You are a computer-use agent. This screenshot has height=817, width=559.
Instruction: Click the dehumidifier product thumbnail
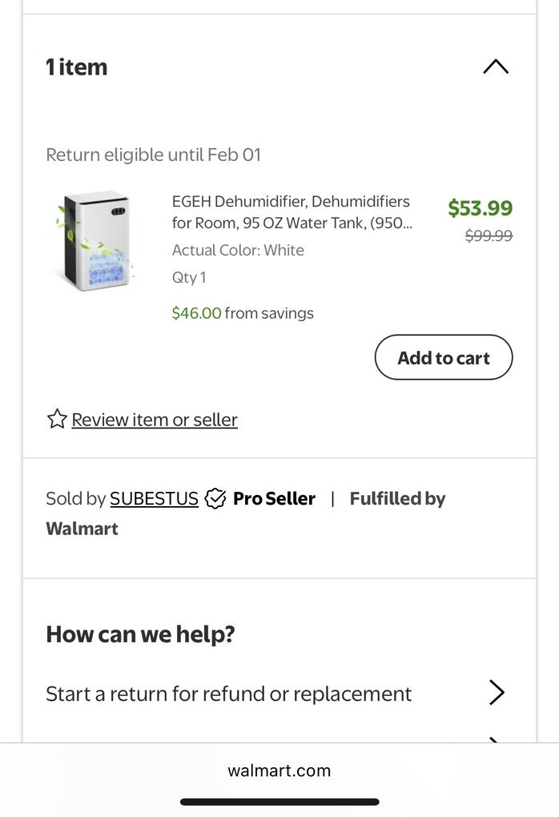95,240
